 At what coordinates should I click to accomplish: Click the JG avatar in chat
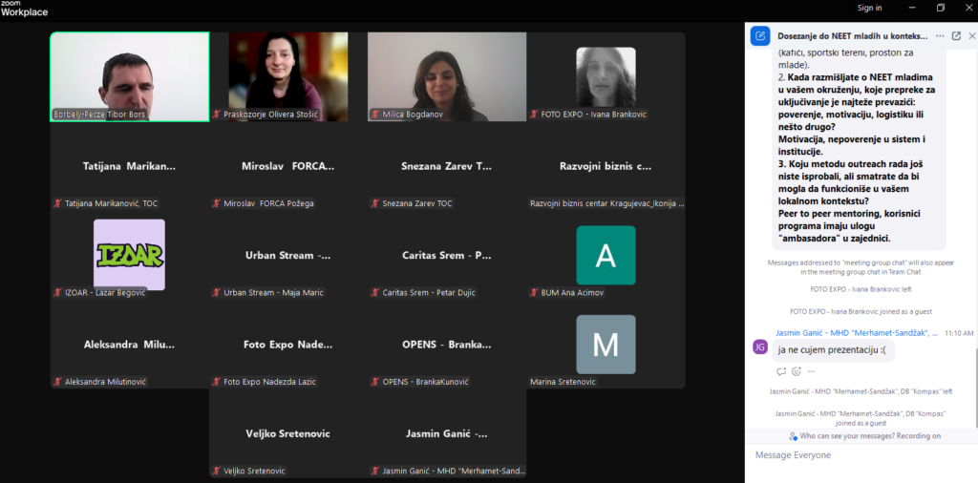pos(760,347)
